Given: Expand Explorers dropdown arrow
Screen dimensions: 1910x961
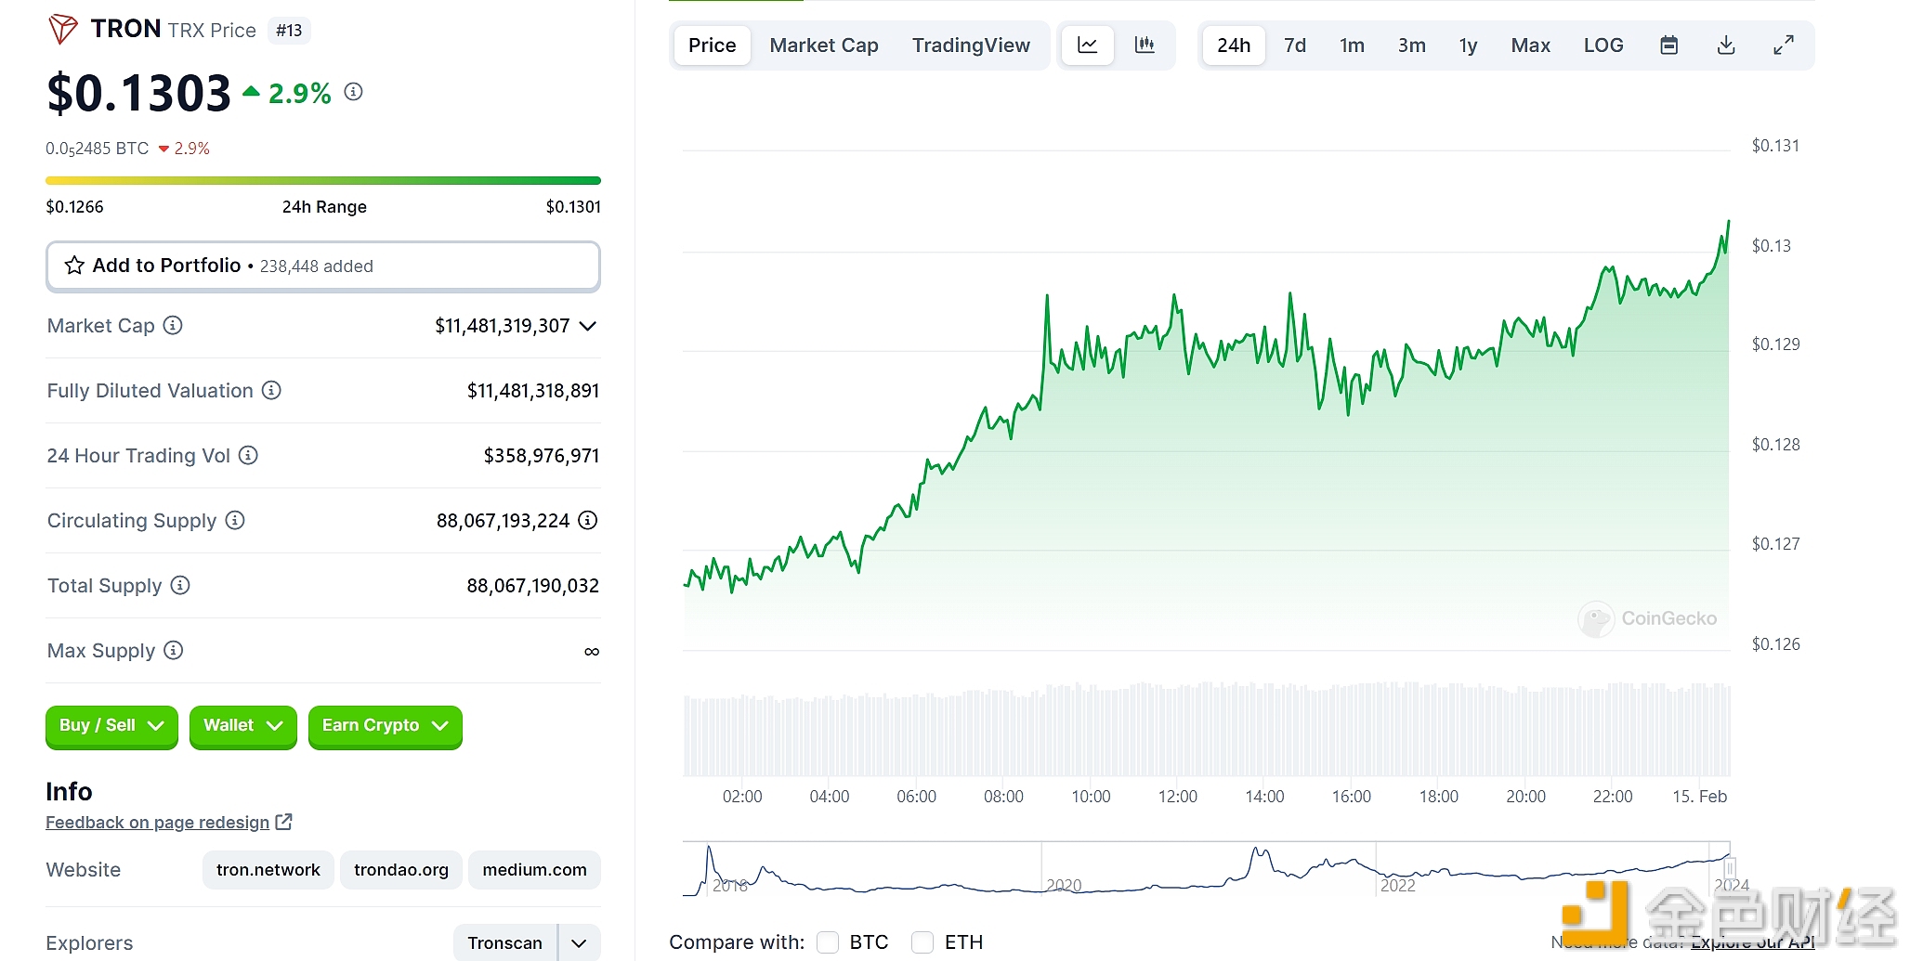Looking at the screenshot, I should pos(580,943).
